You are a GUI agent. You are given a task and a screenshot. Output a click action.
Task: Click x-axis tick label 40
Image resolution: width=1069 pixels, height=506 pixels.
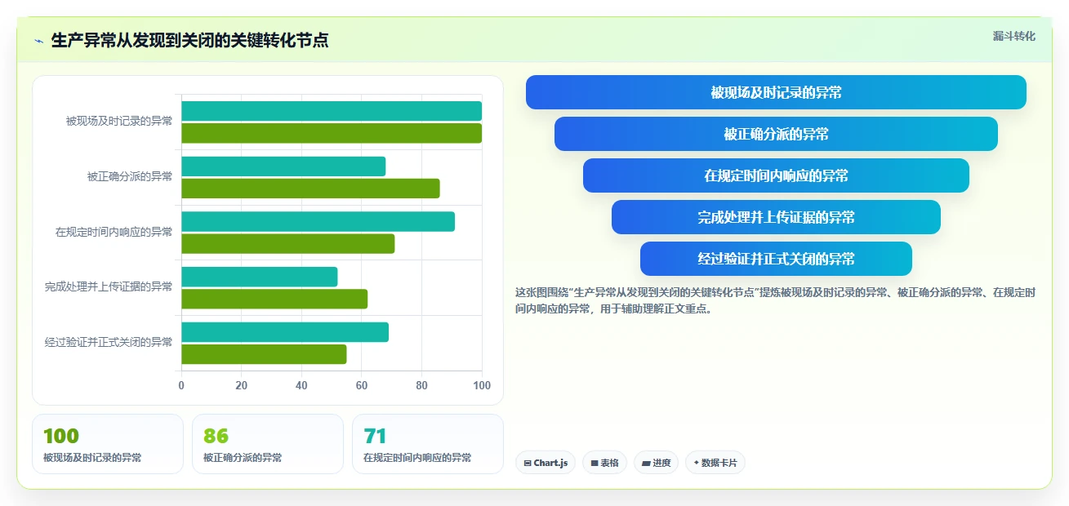click(x=301, y=385)
